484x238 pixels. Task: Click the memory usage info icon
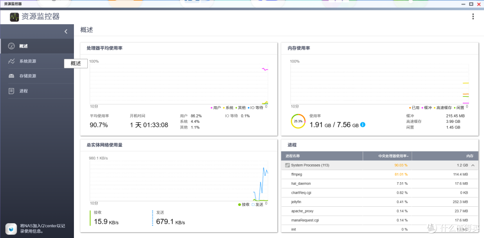(363, 125)
